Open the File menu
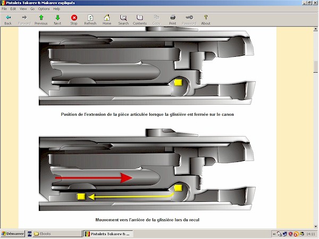 pos(4,8)
